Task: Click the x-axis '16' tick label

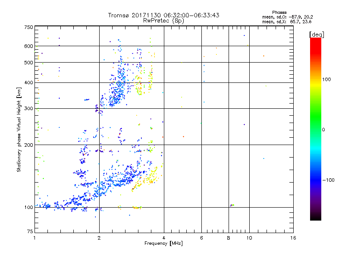Action: 293,238
